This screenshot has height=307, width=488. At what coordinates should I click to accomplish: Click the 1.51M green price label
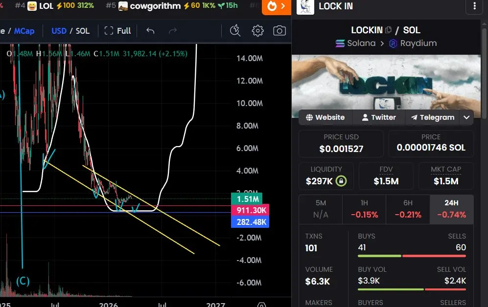coord(247,199)
